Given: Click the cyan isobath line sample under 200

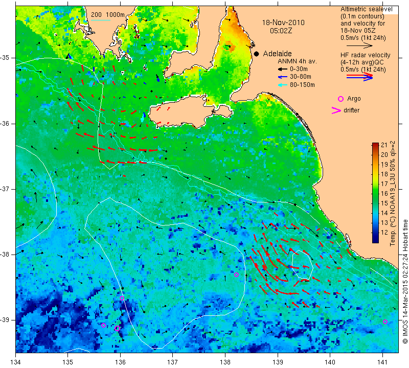Looking at the screenshot, I should pyautogui.click(x=100, y=20).
